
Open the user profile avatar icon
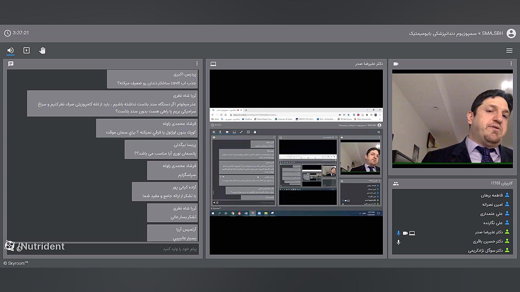click(x=511, y=34)
